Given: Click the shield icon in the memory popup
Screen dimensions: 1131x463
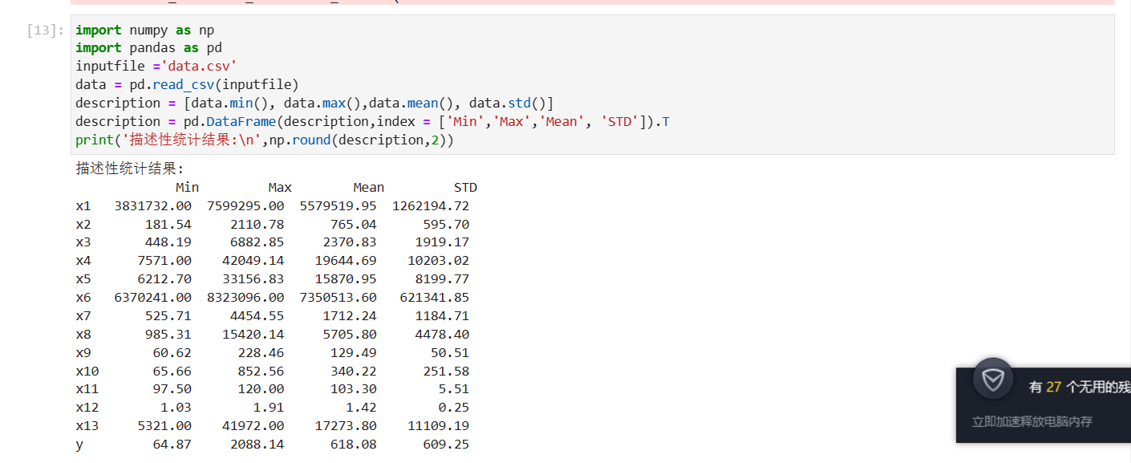Looking at the screenshot, I should pos(993,379).
